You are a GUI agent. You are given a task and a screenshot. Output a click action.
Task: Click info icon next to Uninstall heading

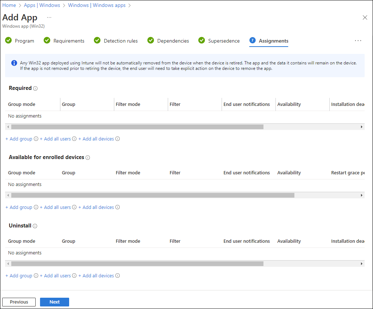(35, 226)
